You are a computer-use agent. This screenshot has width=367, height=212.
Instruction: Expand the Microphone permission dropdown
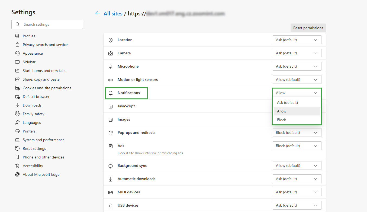(297, 66)
